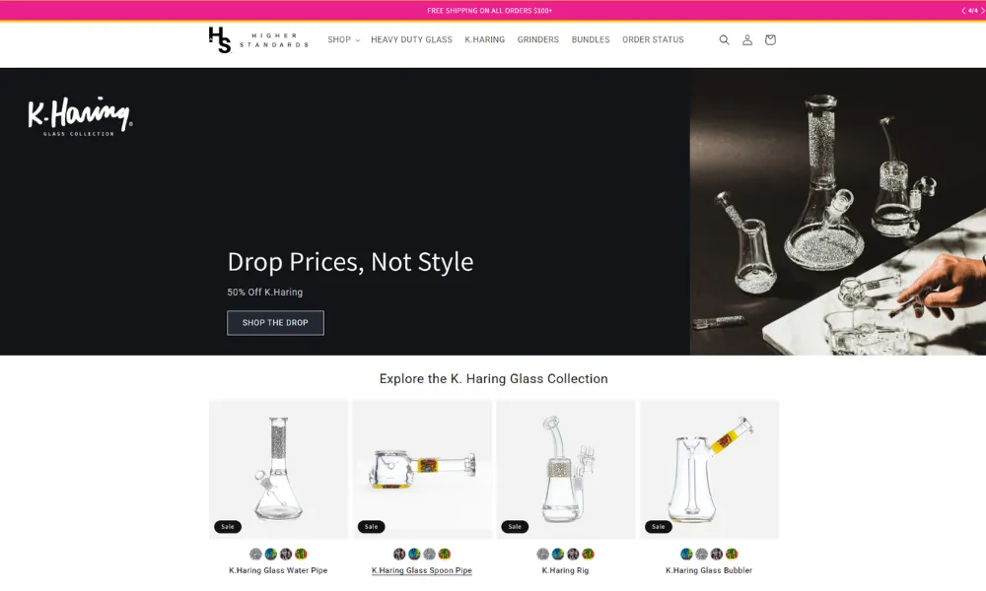Viewport: 986px width, 591px height.
Task: Go to next announcement with right arrow
Action: (x=982, y=11)
